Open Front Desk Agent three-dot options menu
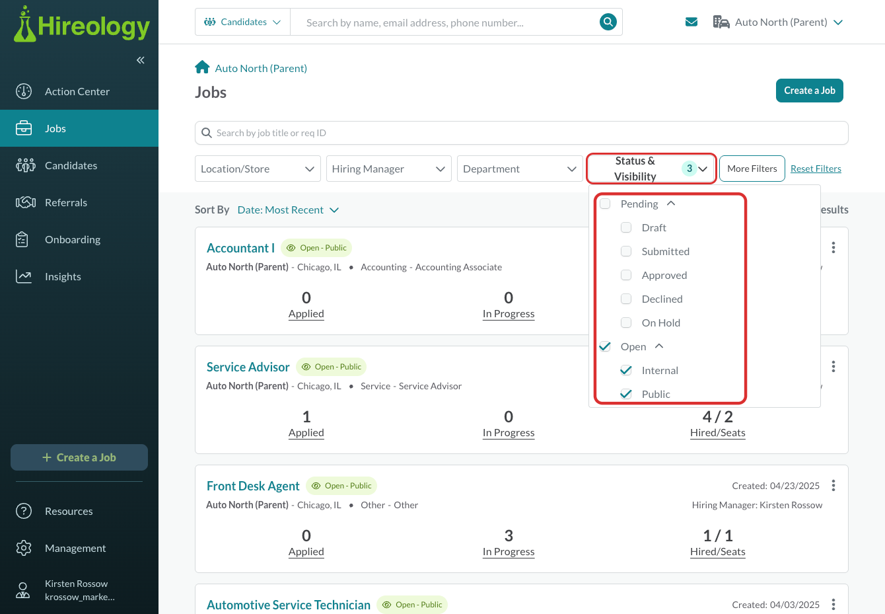Image resolution: width=885 pixels, height=614 pixels. [833, 485]
